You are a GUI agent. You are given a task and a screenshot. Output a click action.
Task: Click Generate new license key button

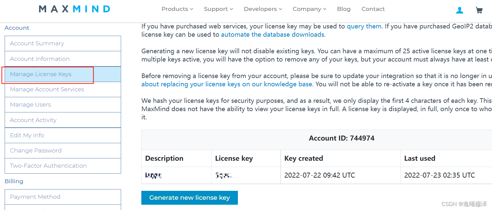(189, 198)
